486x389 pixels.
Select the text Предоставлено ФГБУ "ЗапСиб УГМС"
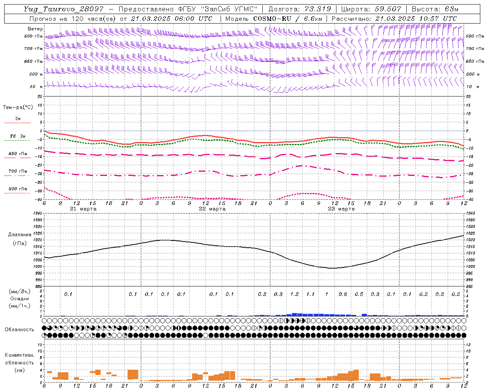(x=188, y=9)
